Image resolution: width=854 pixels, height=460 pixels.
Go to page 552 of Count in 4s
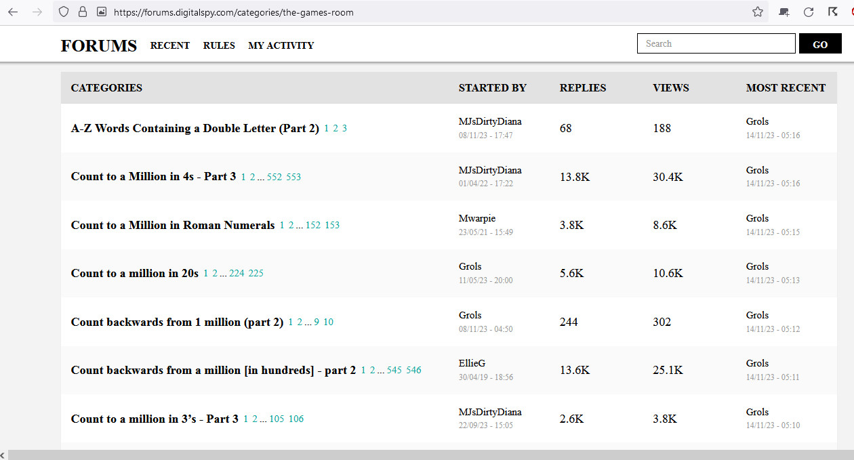(274, 177)
